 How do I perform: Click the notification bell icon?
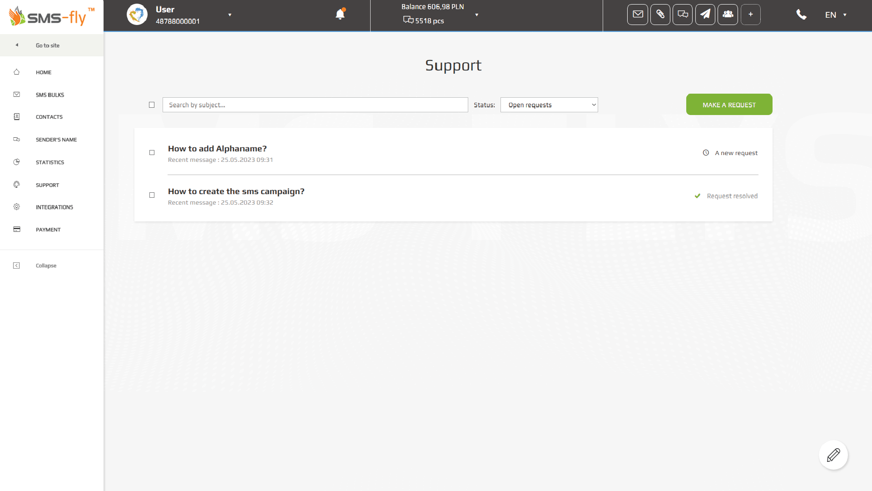[340, 15]
